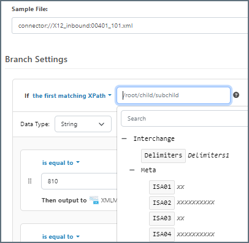Open the second 'is equal to' dropdown
Image resolution: width=249 pixels, height=243 pixels.
click(x=61, y=237)
